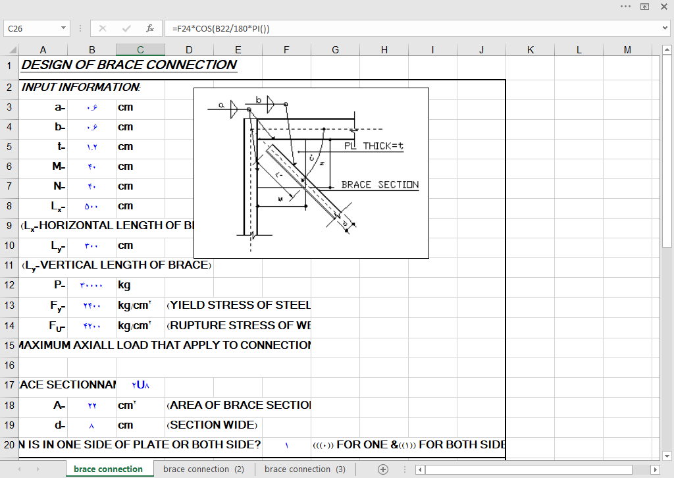The width and height of the screenshot is (674, 478).
Task: Select RUPTURE STRESS text cell
Action: tap(238, 325)
